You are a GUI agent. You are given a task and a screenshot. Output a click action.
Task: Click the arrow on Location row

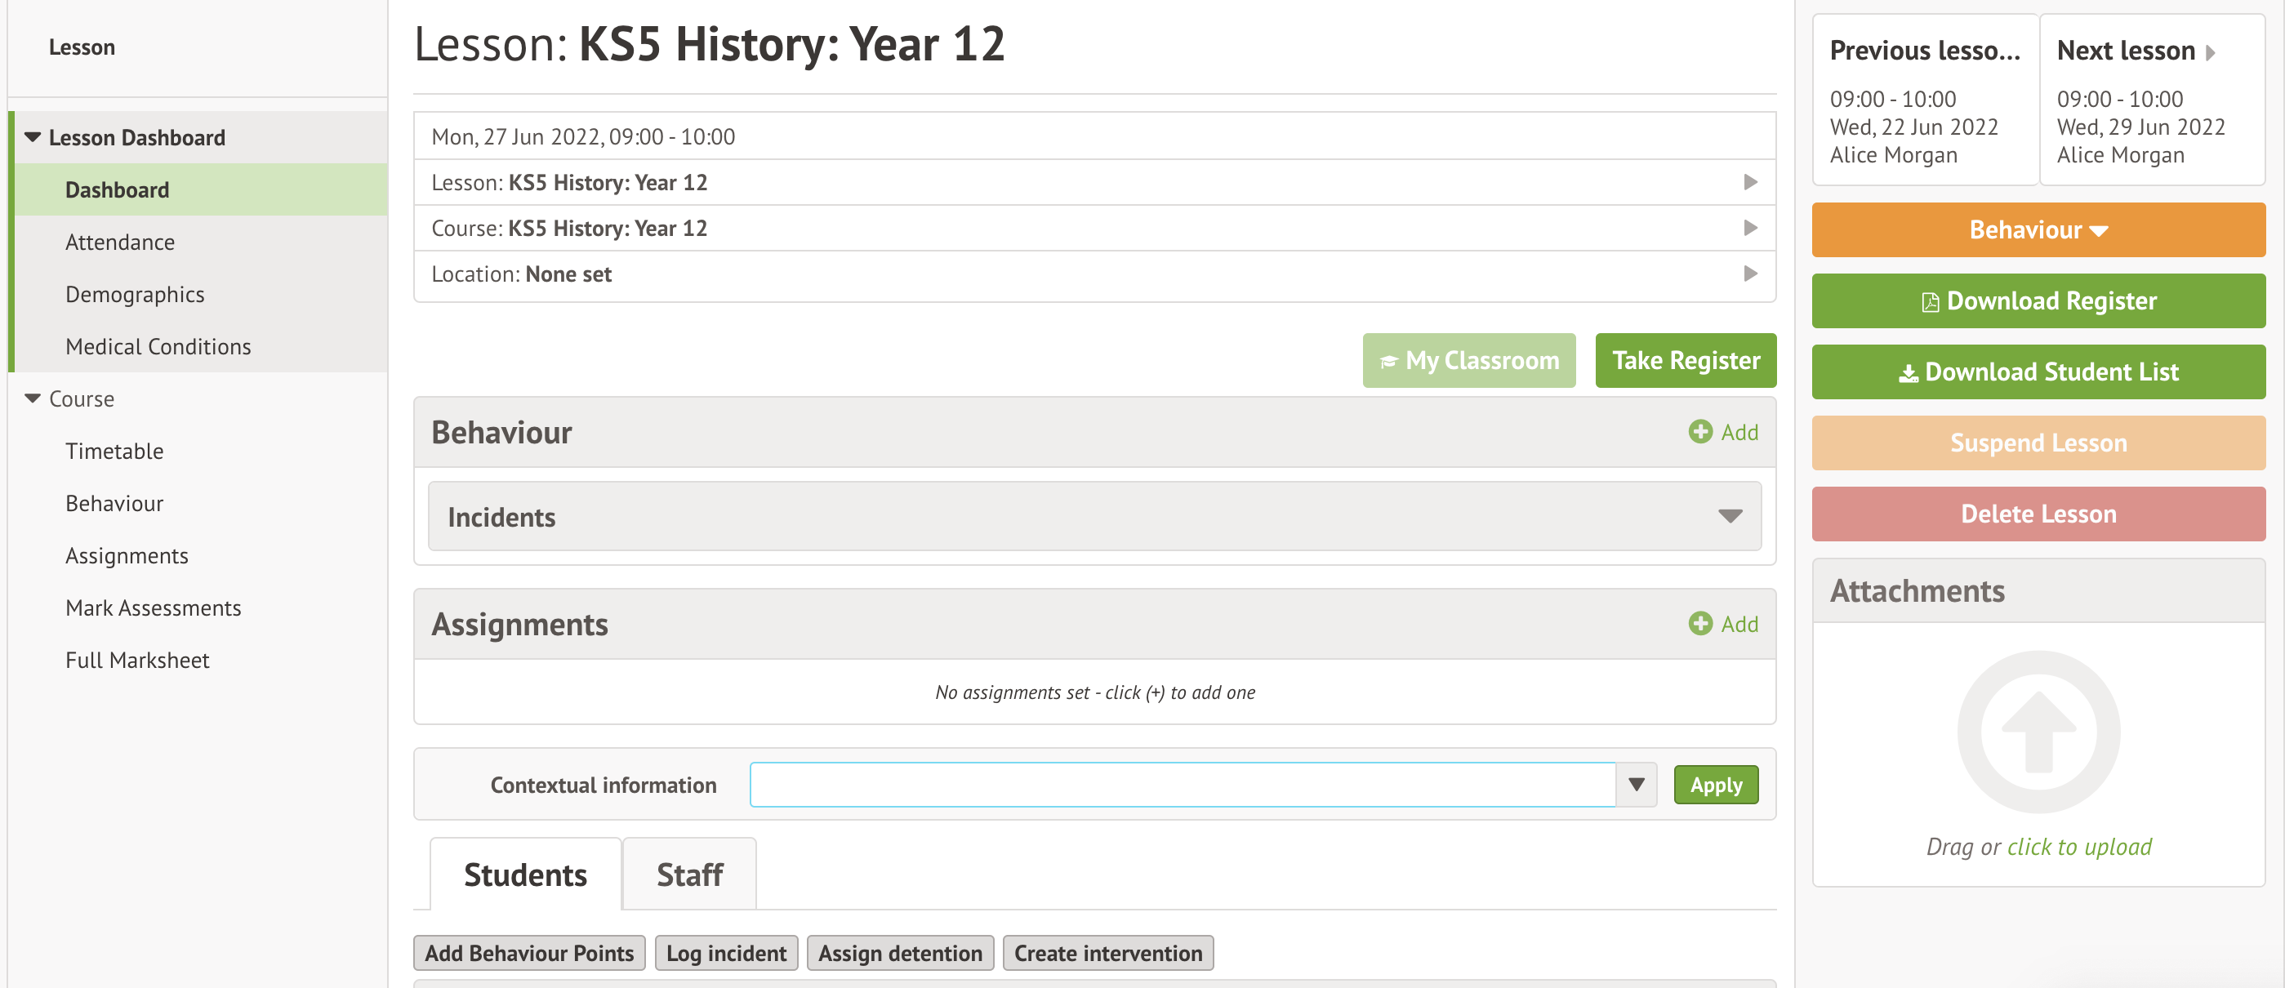(x=1749, y=274)
